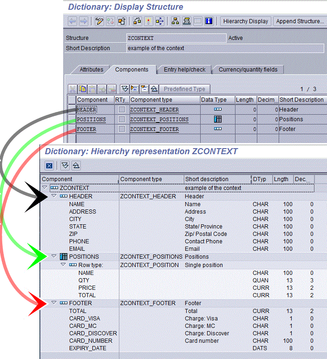Click the FOOTER component name cell
This screenshot has height=359, width=327.
[95, 129]
